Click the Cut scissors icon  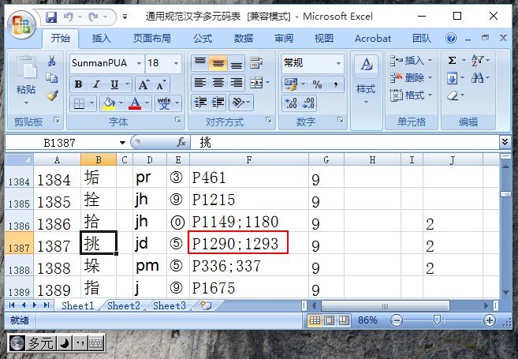[52, 61]
